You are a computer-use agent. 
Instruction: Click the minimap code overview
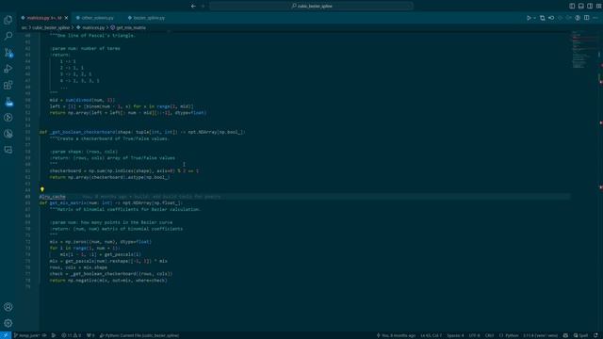[x=582, y=50]
